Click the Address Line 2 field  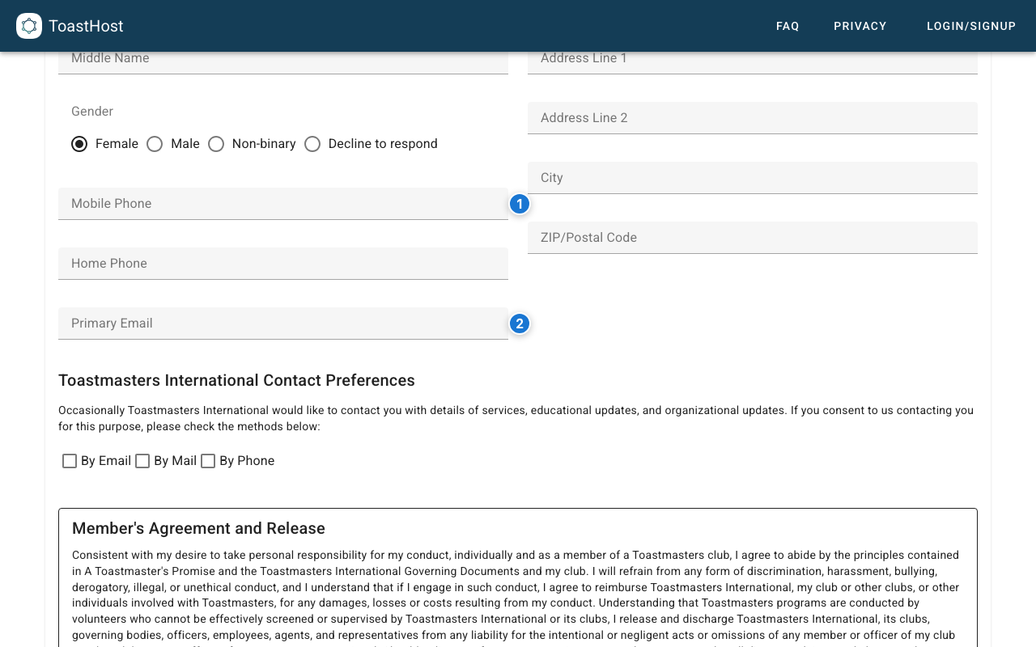click(752, 118)
